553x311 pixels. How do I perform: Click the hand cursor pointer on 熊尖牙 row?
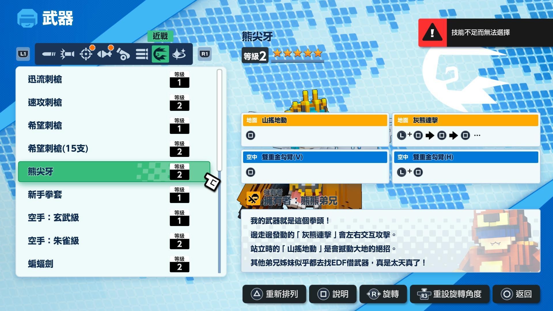[x=212, y=182]
